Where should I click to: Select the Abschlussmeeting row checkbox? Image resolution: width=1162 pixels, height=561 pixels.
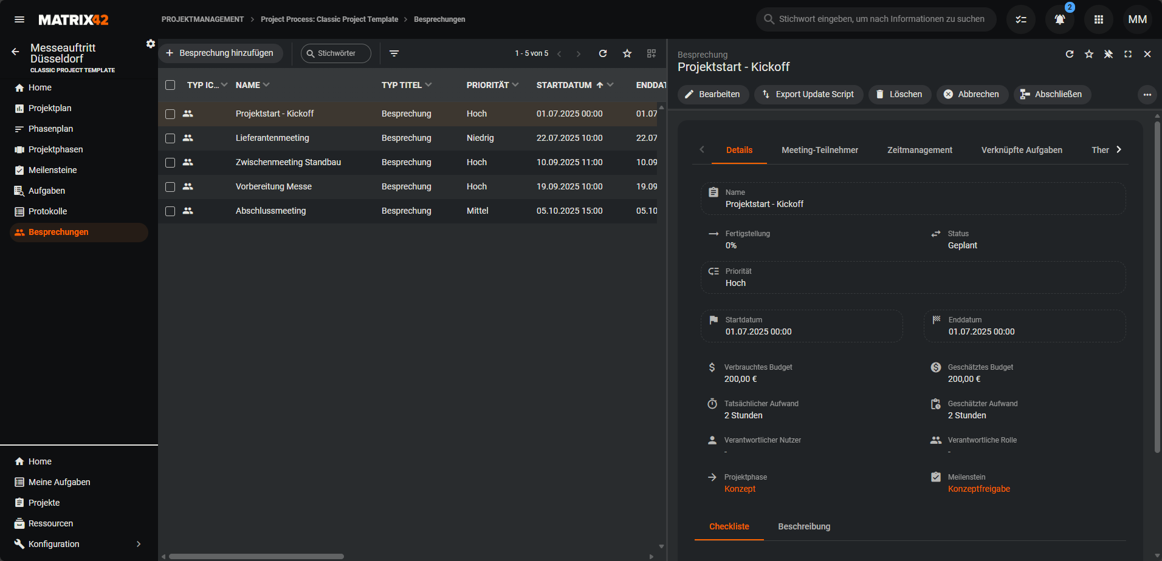click(x=170, y=211)
